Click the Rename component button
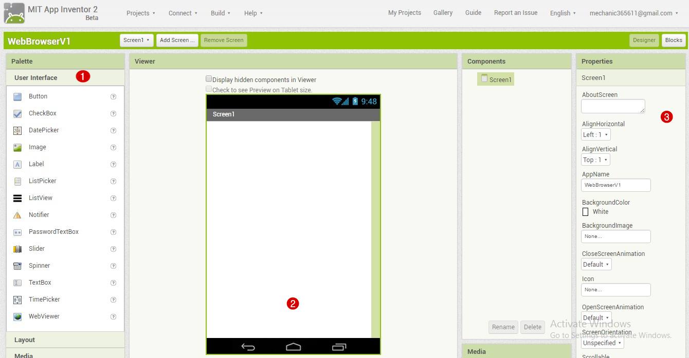 click(503, 327)
